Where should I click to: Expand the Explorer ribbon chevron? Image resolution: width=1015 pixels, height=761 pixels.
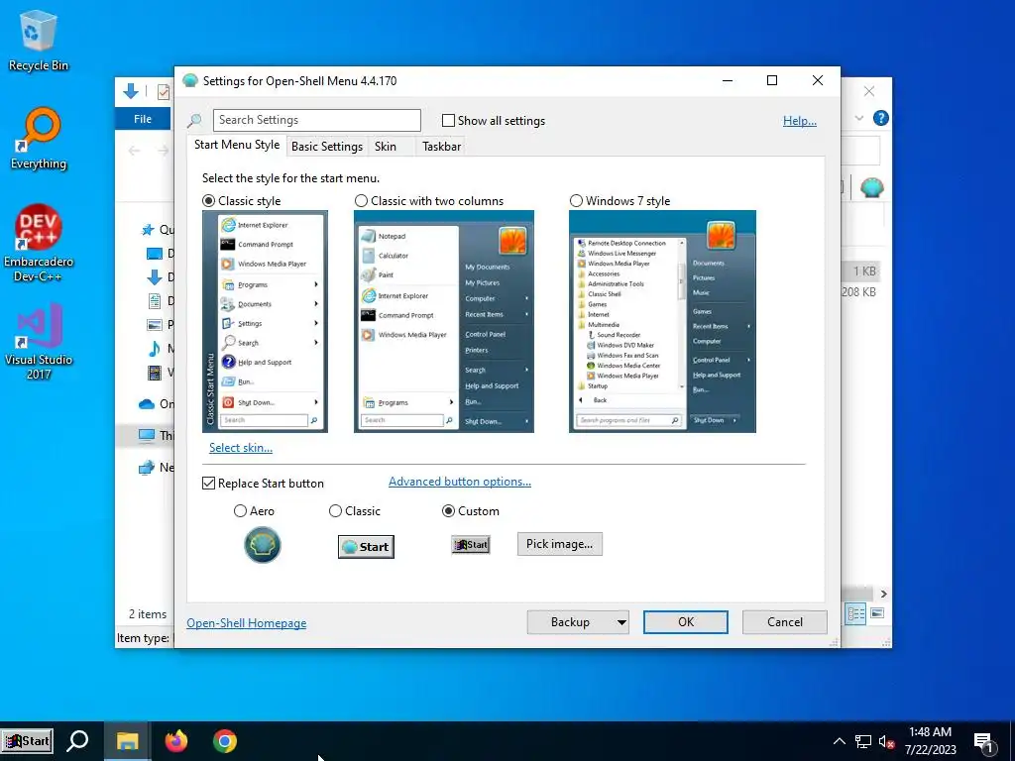click(x=859, y=118)
